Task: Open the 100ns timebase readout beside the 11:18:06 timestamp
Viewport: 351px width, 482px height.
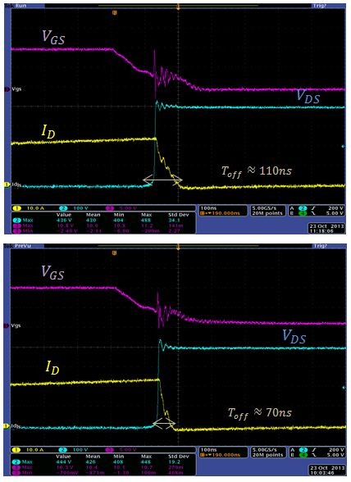Action: pyautogui.click(x=223, y=211)
